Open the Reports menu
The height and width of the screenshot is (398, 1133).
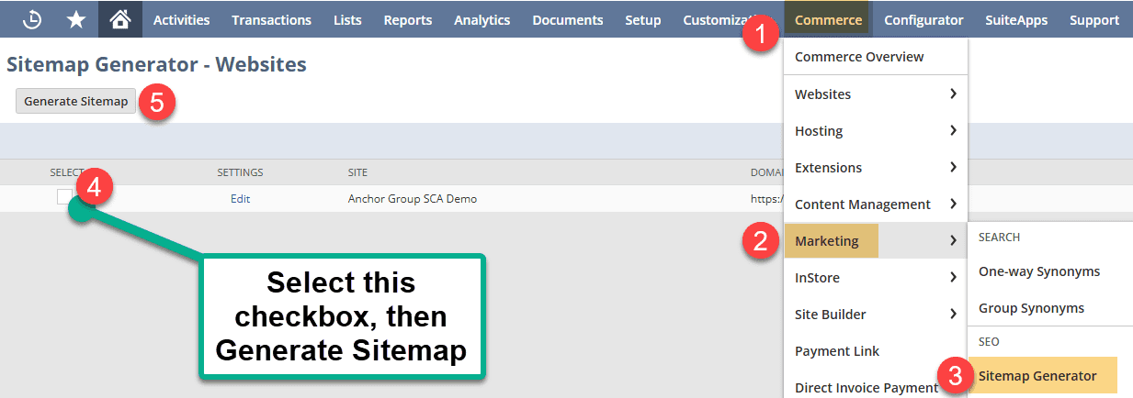[x=408, y=19]
